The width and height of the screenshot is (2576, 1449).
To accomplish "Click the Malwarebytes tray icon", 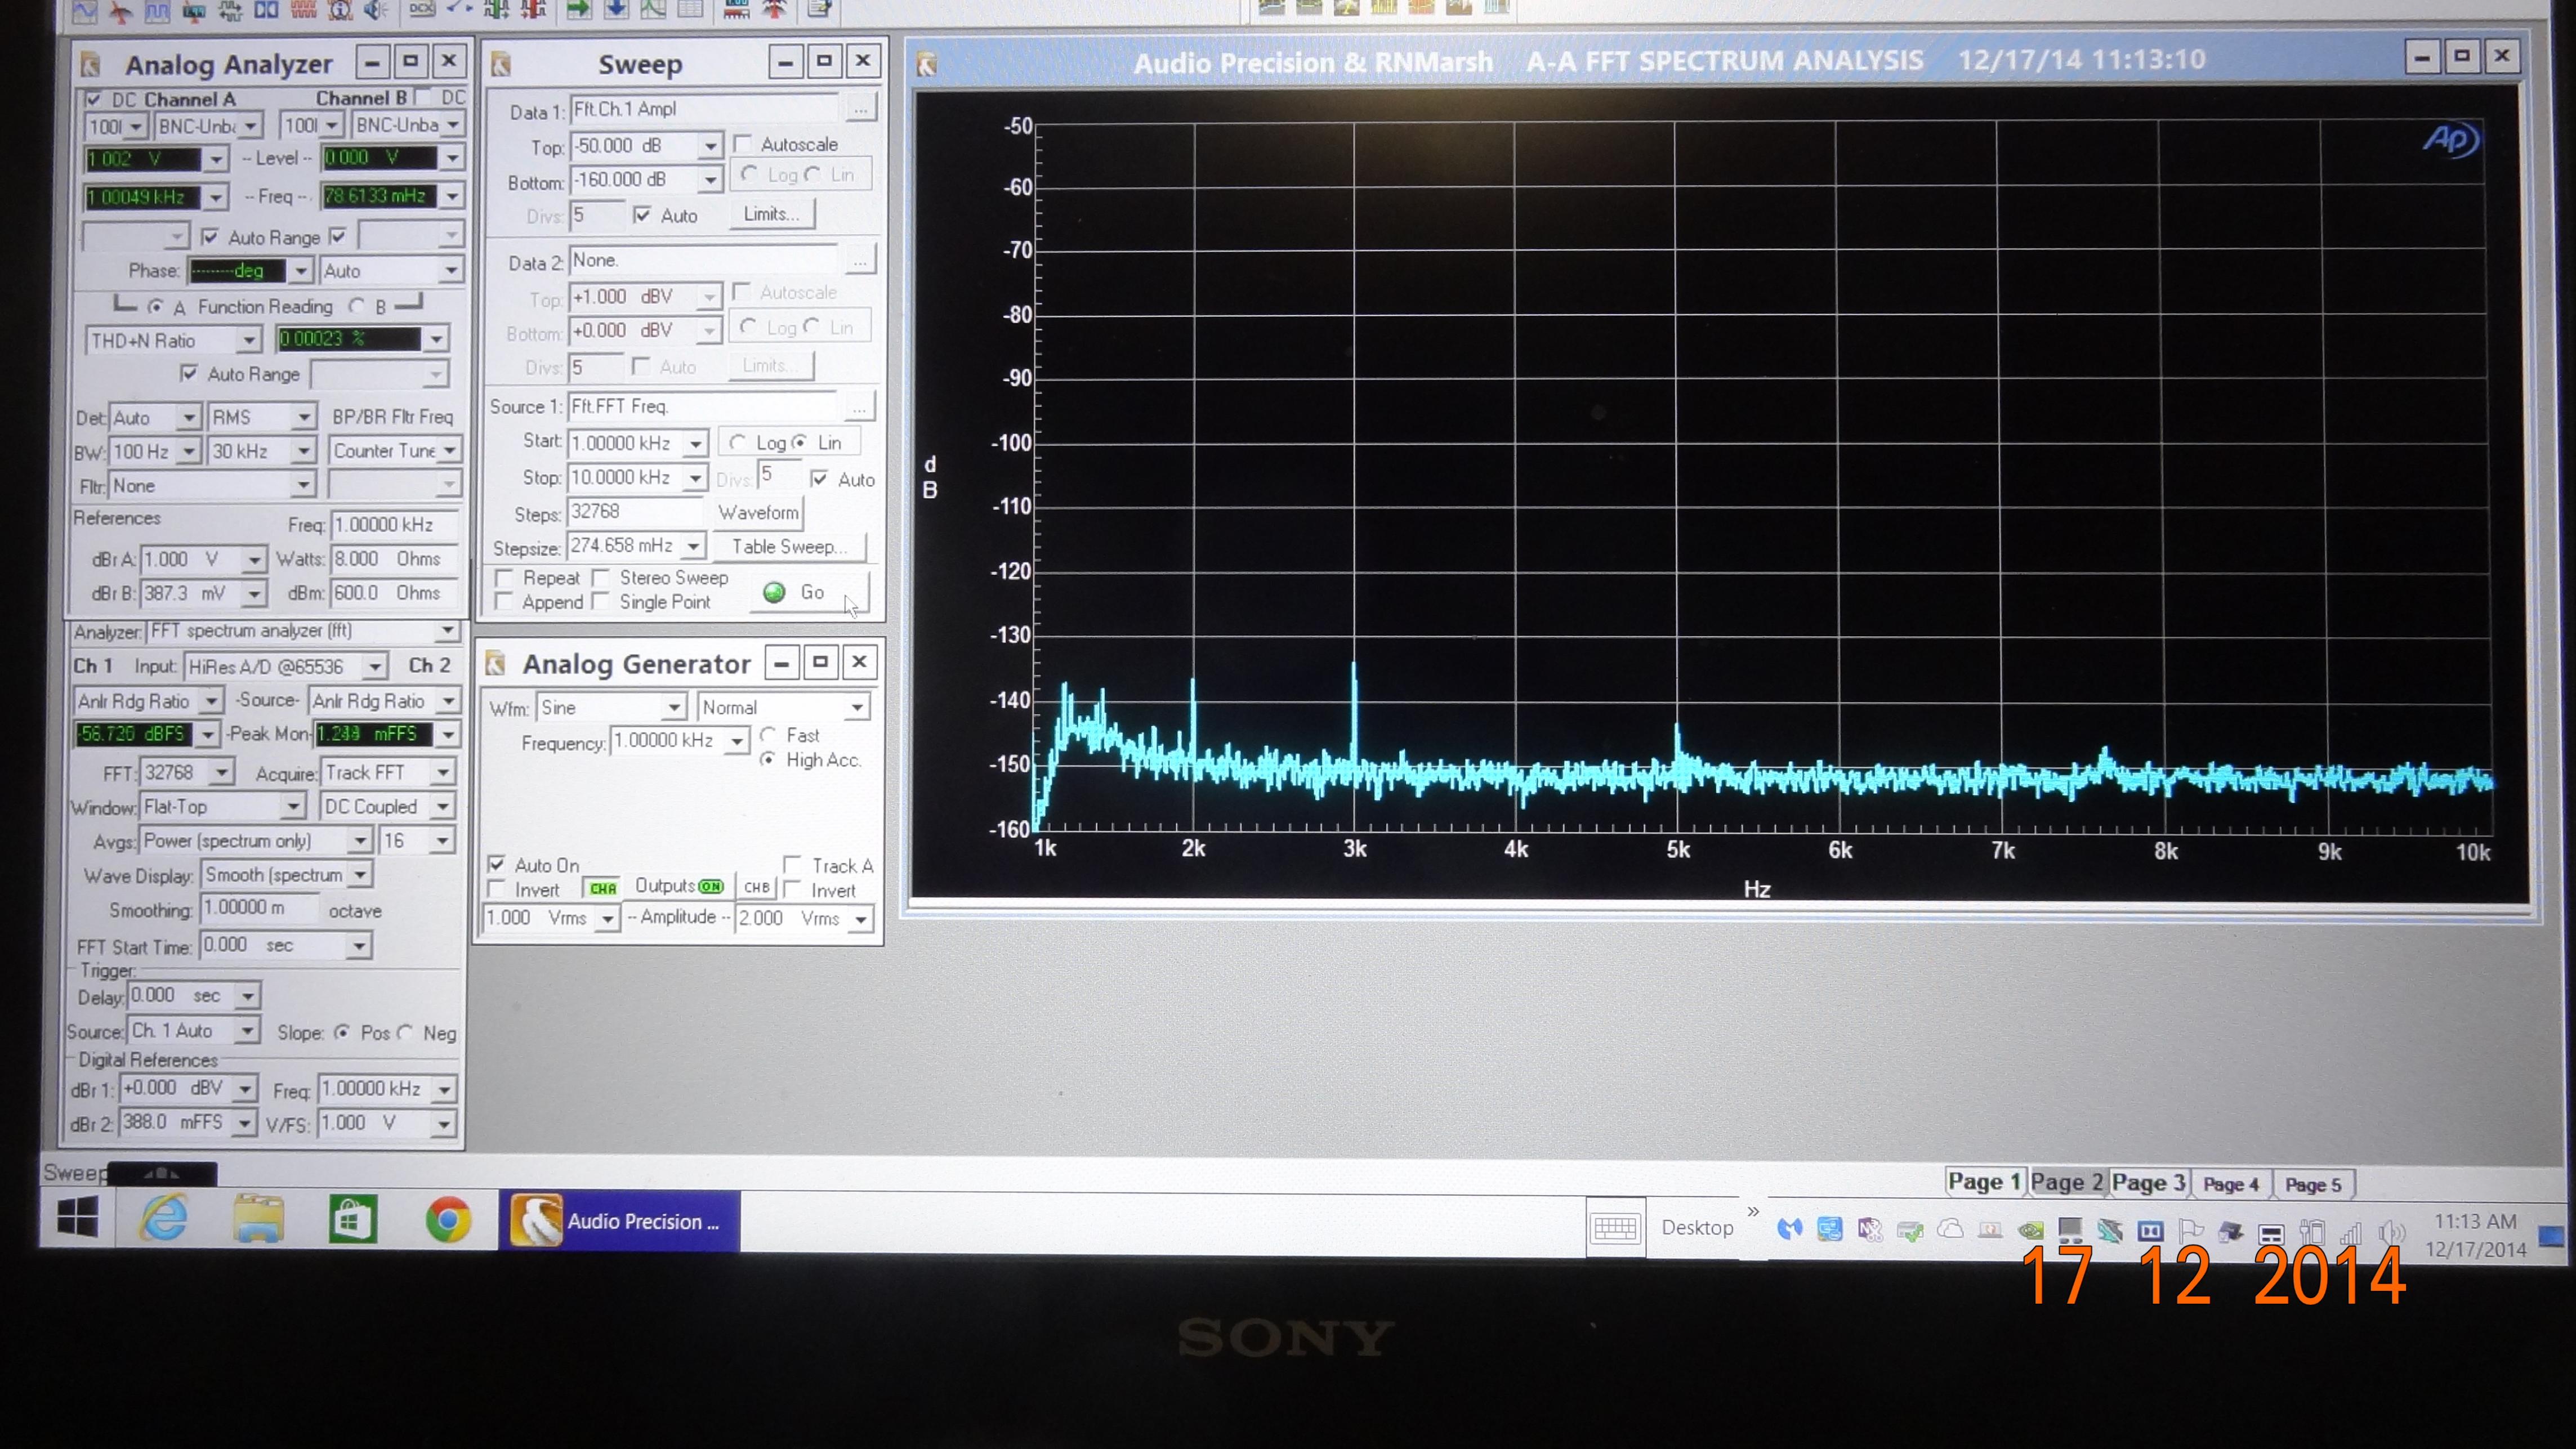I will click(x=1789, y=1229).
